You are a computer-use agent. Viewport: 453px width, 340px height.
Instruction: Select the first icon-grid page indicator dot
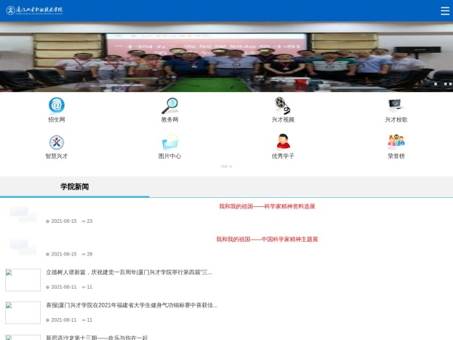coord(224,166)
